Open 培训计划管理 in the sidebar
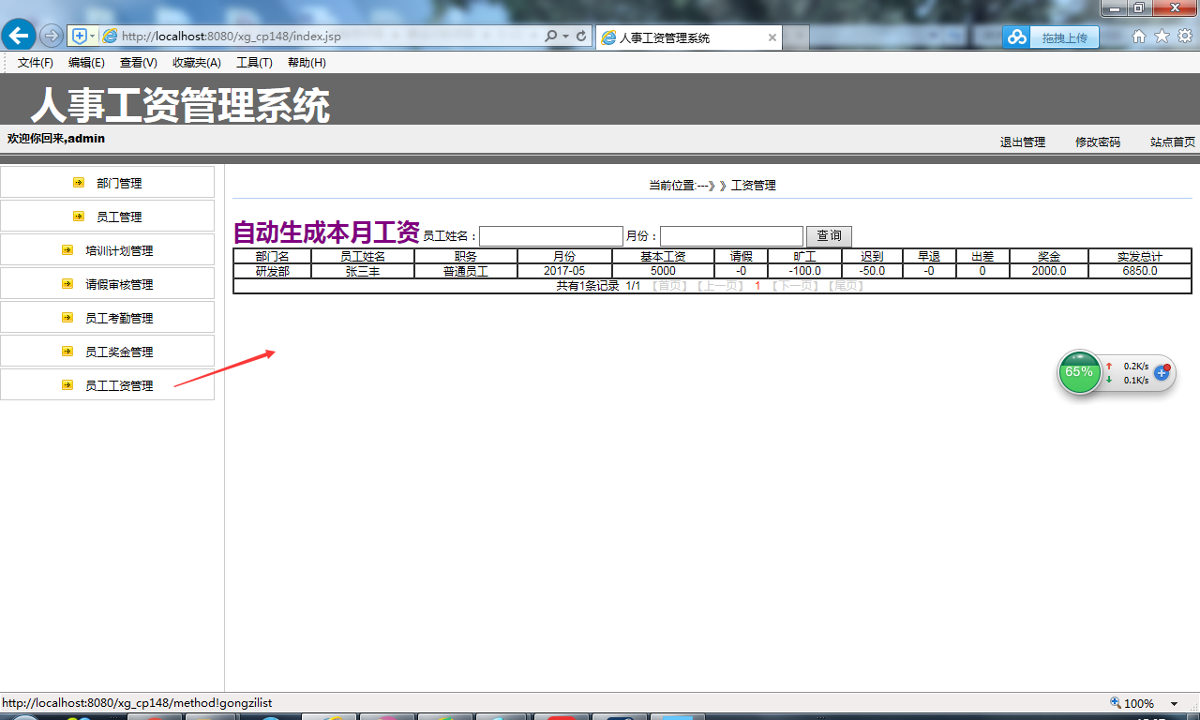 click(x=119, y=250)
